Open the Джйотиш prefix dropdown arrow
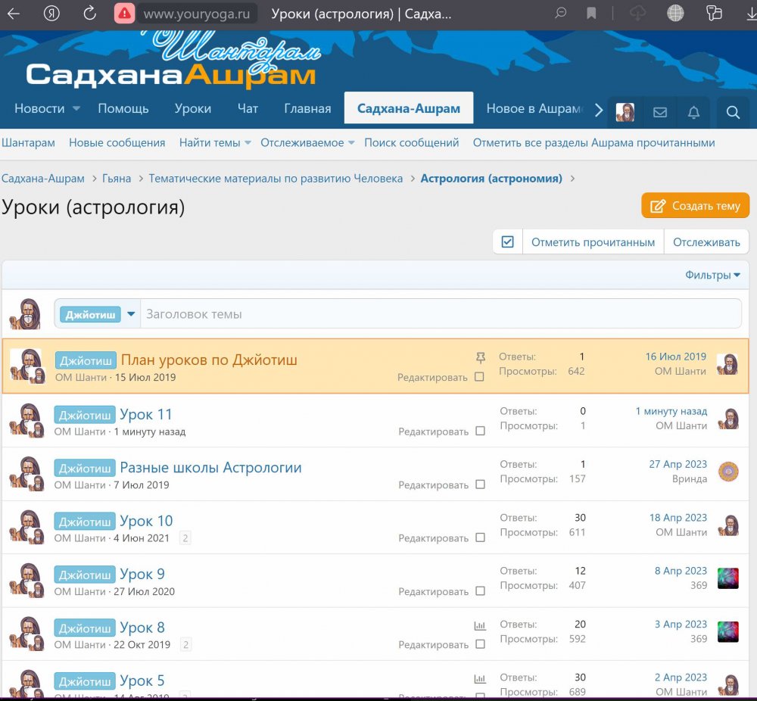This screenshot has height=701, width=757. point(131,314)
